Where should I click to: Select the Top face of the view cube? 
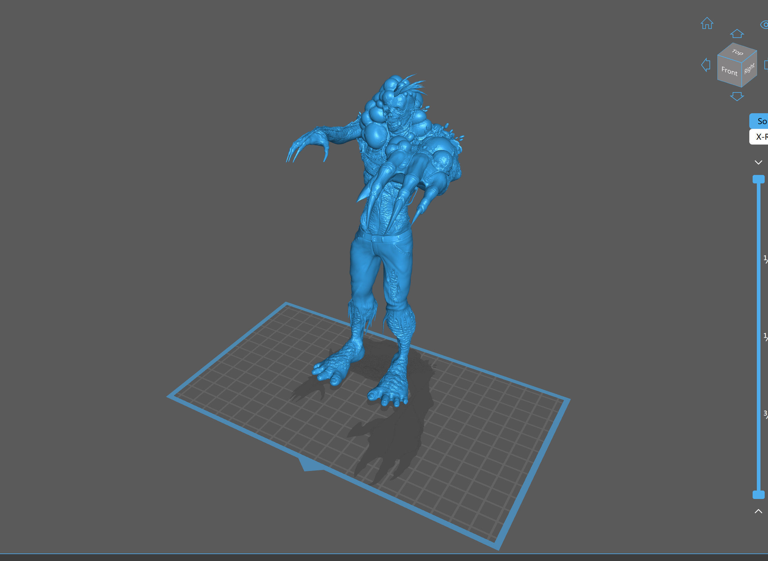[738, 52]
